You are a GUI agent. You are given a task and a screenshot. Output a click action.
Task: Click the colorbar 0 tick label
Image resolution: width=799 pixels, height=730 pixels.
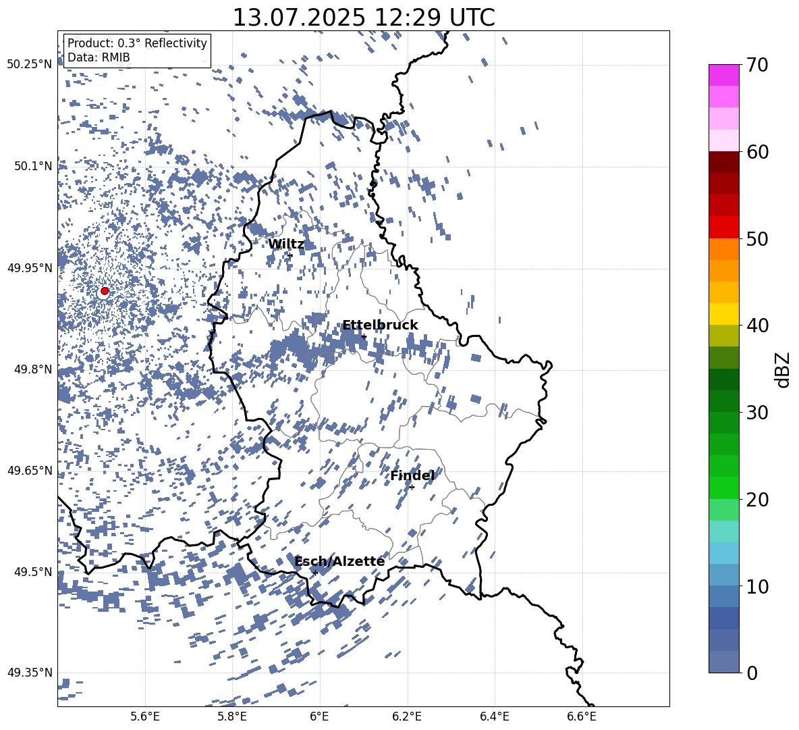point(752,673)
